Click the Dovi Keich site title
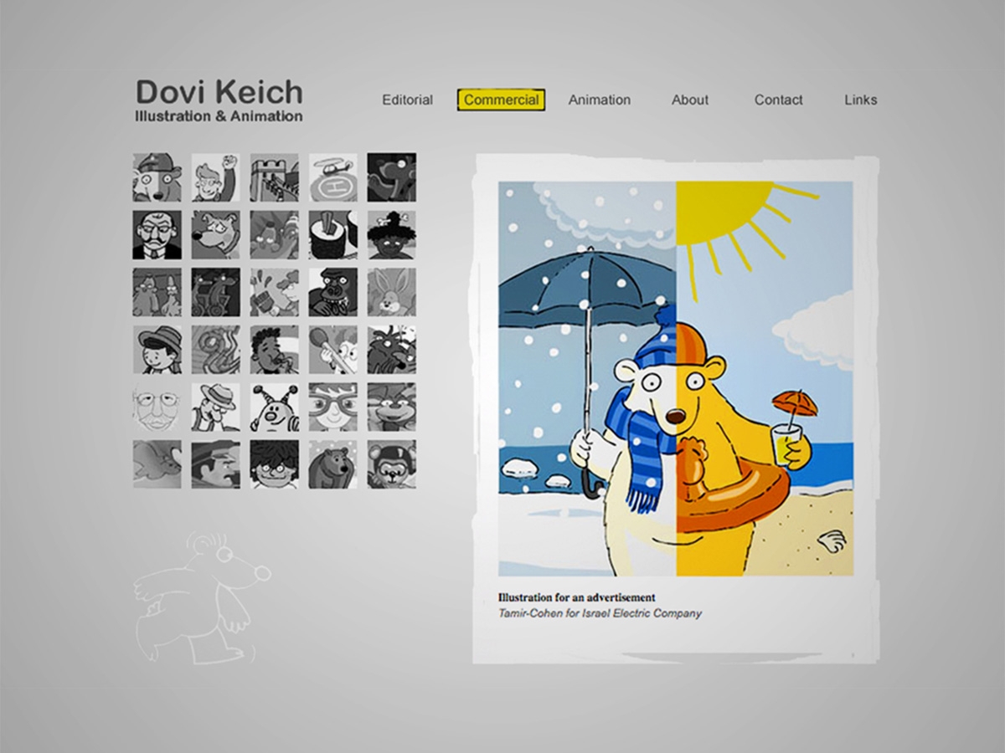The width and height of the screenshot is (1005, 753). [219, 92]
